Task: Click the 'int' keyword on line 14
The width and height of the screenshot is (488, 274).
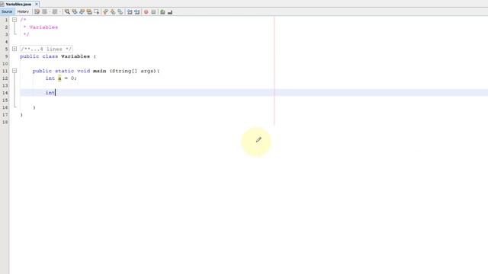Action: 50,93
